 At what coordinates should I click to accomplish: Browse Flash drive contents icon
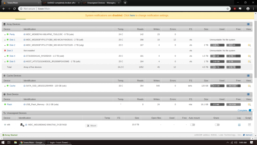pyautogui.click(x=249, y=105)
